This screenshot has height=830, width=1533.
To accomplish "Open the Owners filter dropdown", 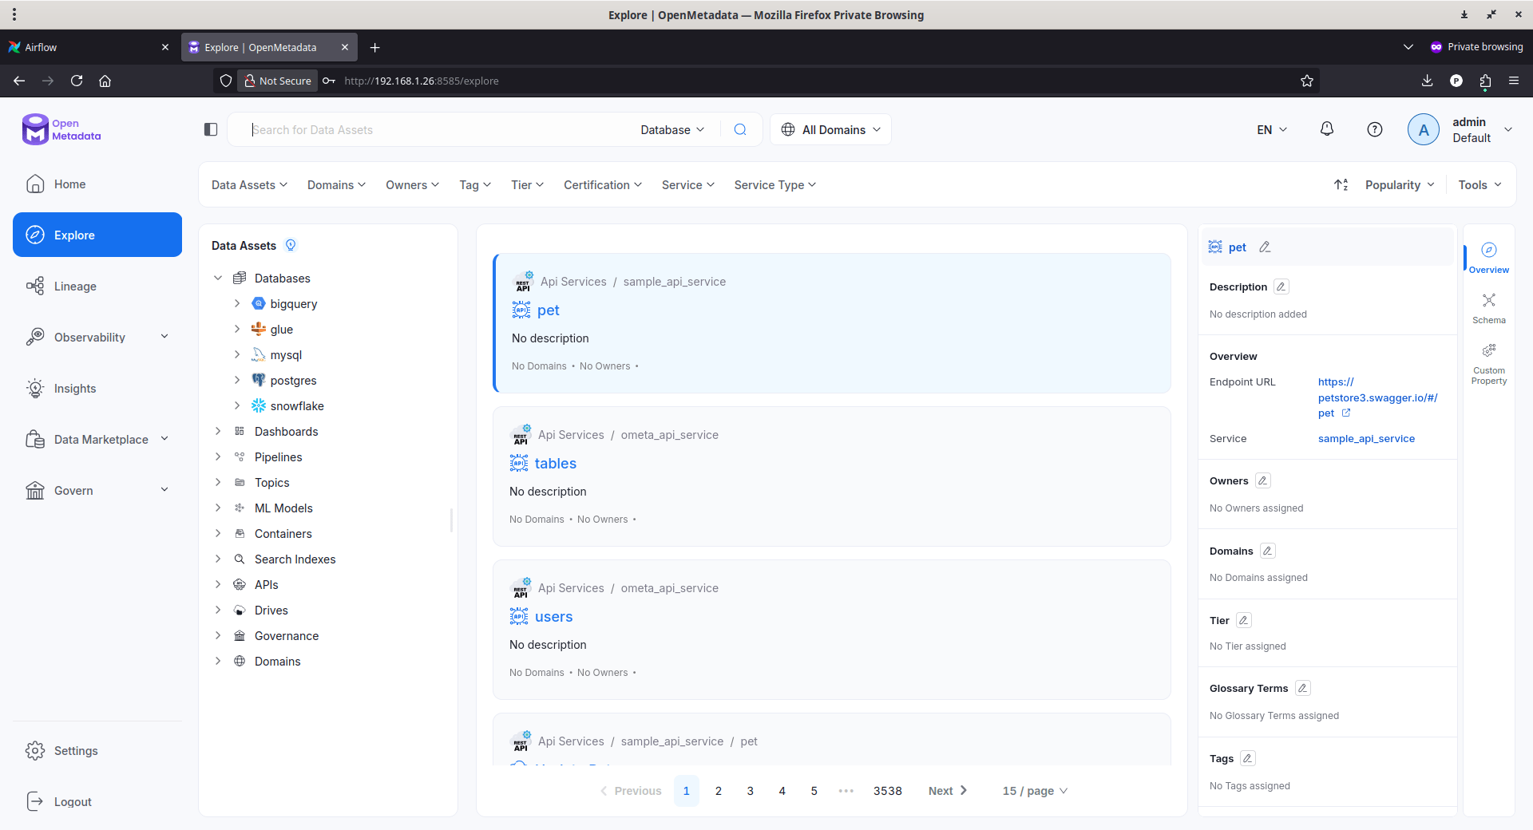I will [x=412, y=185].
